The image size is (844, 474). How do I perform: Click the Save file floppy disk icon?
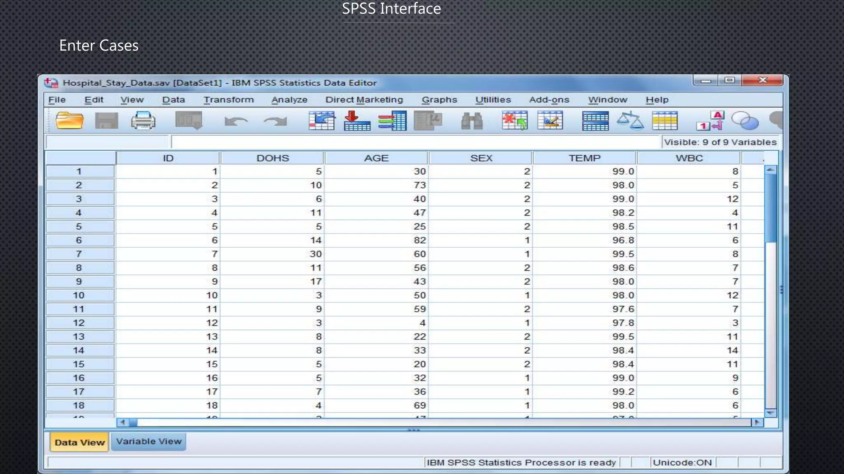106,121
